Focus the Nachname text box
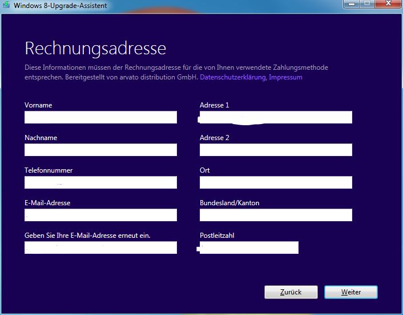 coord(100,150)
